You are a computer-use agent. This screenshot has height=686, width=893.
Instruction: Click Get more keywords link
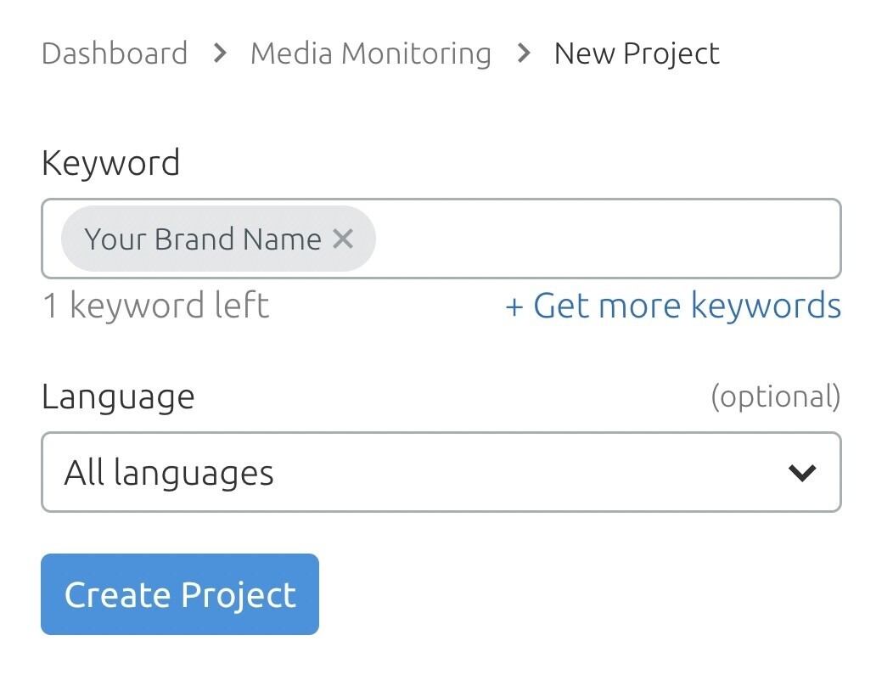[x=673, y=306]
